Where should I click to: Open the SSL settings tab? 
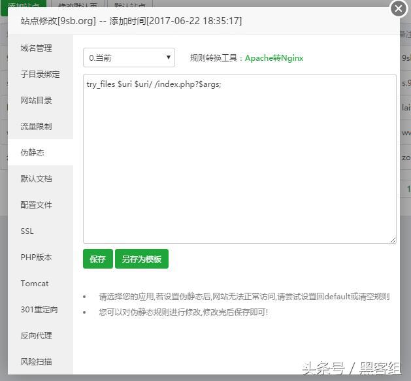(41, 231)
